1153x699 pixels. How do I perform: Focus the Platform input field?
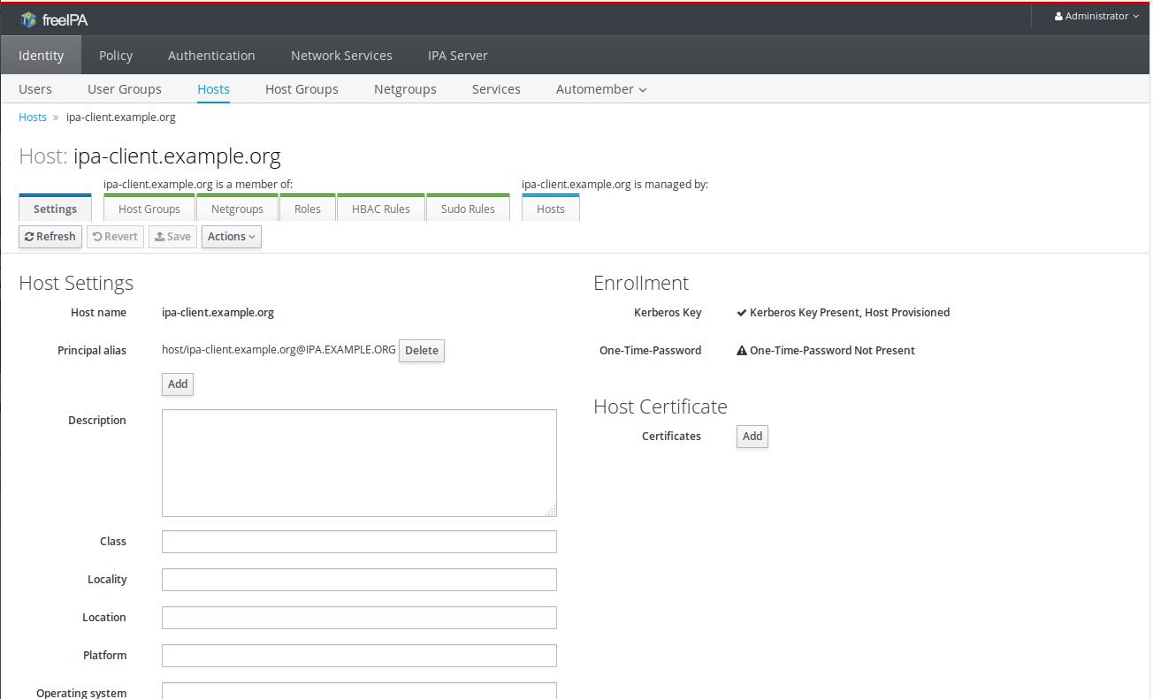tap(359, 656)
